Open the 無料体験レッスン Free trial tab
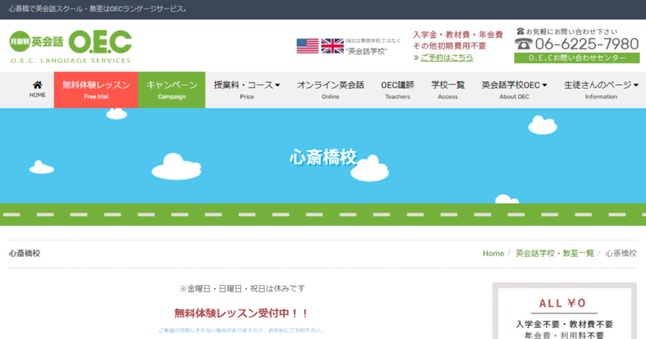The height and width of the screenshot is (339, 646). 96,89
